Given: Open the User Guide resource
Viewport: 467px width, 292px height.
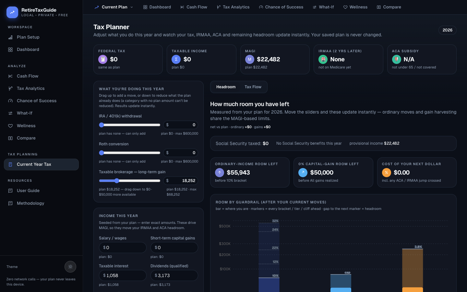Looking at the screenshot, I should (41, 190).
